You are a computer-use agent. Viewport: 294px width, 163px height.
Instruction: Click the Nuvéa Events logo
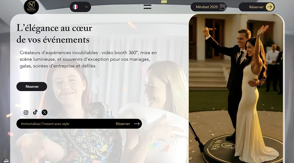pyautogui.click(x=31, y=7)
